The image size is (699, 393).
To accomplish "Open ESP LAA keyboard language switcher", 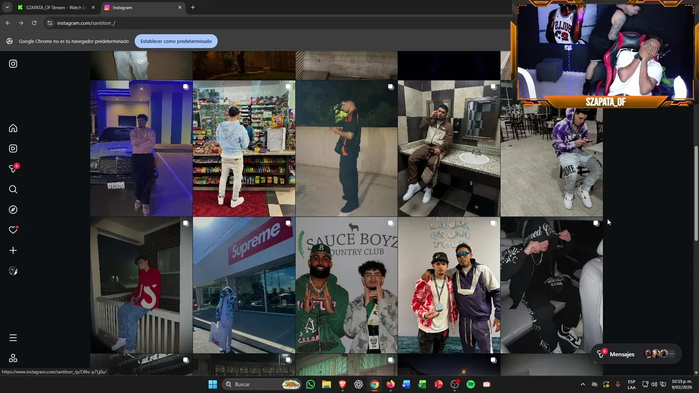I will (x=631, y=384).
